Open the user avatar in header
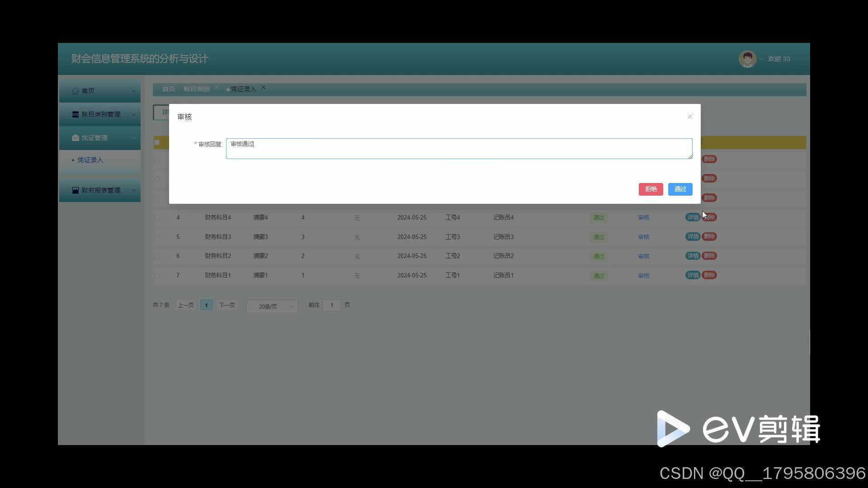 pos(747,59)
